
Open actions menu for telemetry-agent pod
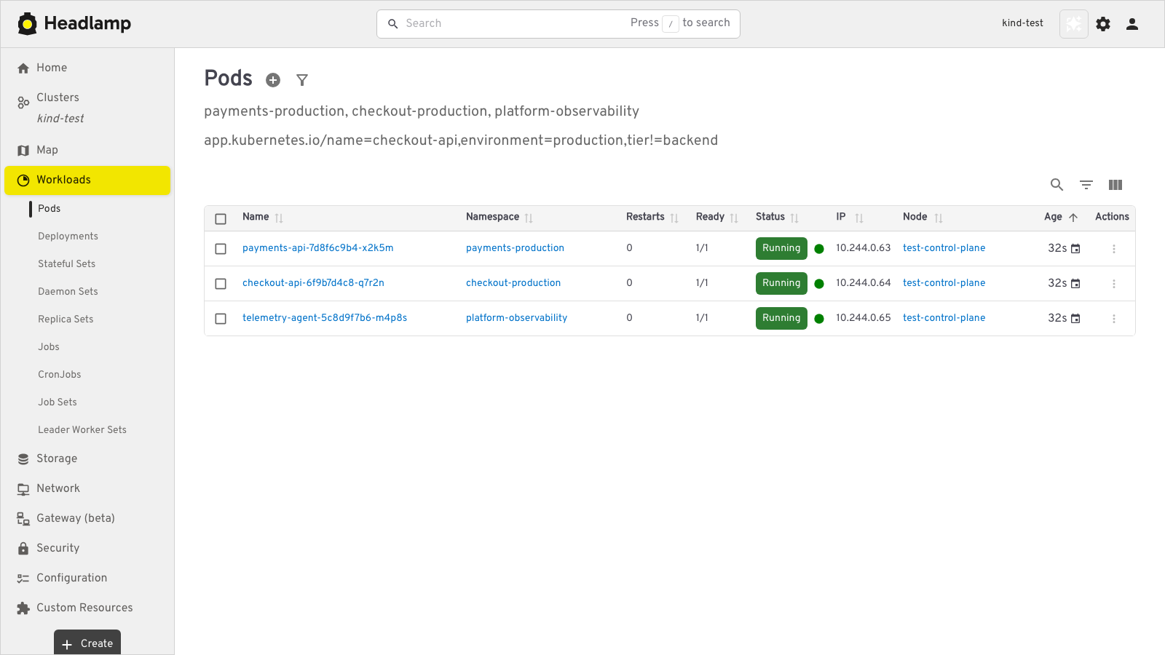tap(1114, 319)
